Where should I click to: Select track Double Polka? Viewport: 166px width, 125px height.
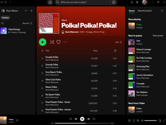(81, 58)
